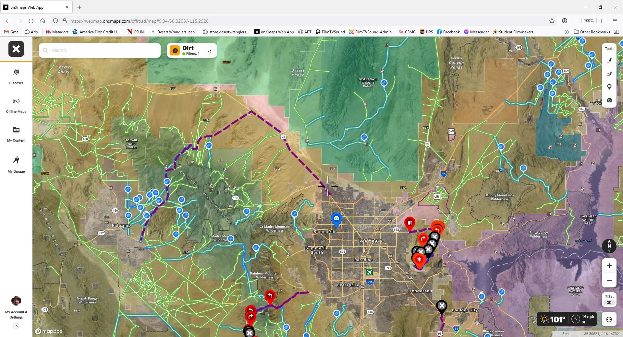Click the blue camera photo waypoint near Summerlin
The height and width of the screenshot is (337, 623).
[x=336, y=219]
